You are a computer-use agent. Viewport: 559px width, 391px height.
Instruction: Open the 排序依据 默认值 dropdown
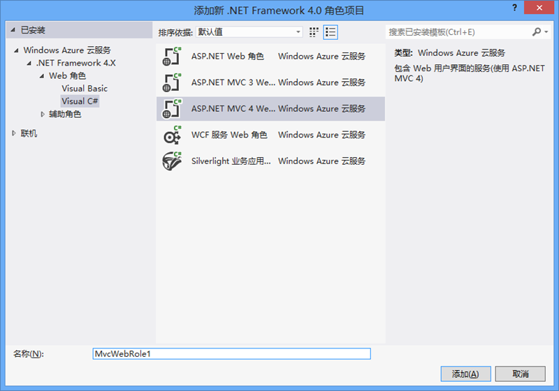pos(249,32)
